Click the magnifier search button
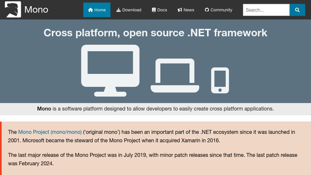 point(297,10)
